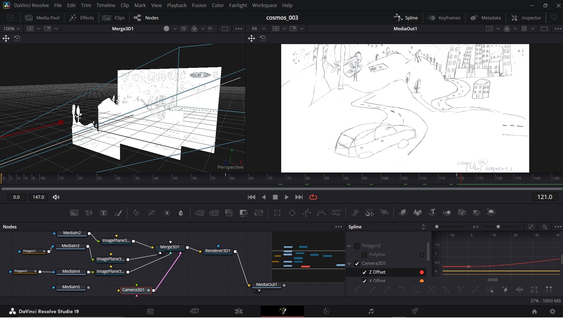The height and width of the screenshot is (318, 563).
Task: Add a Polygon mask tool
Action: coord(307,213)
